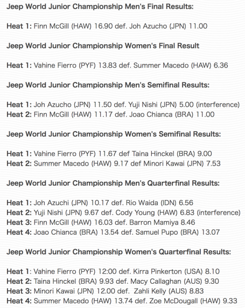Select Yuji Nishi def. Cody Young line

click(123, 213)
